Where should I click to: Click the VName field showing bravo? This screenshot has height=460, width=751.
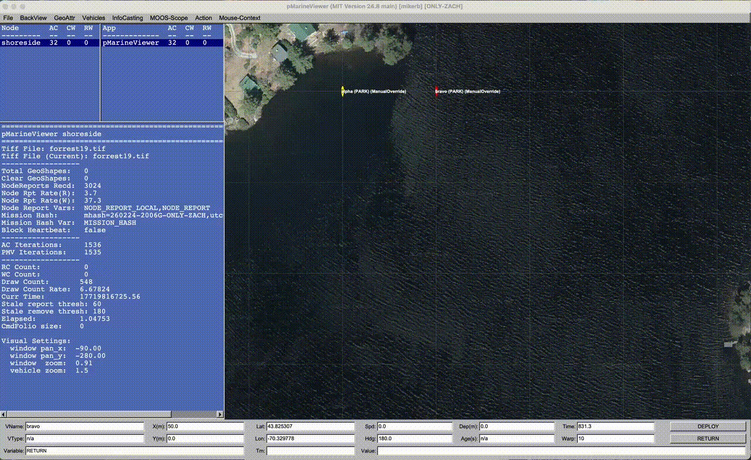click(84, 427)
